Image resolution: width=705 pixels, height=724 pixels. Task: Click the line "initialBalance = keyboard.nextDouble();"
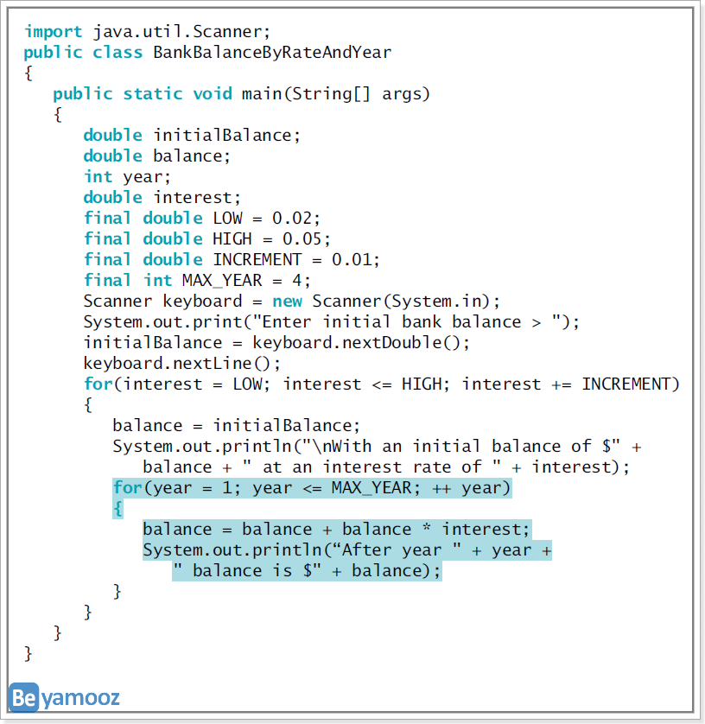tap(276, 343)
